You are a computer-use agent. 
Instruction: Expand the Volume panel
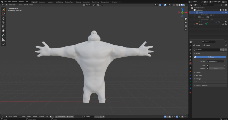tap(198, 72)
